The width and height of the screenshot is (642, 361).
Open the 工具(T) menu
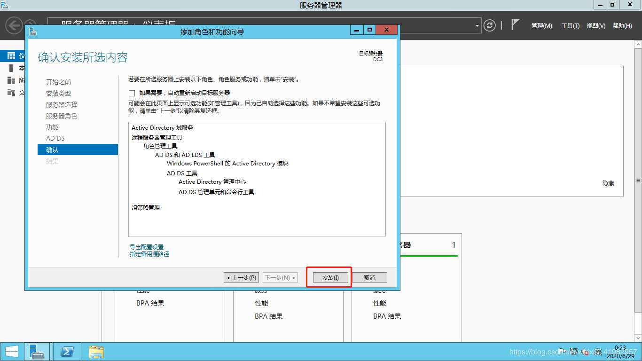tap(571, 26)
